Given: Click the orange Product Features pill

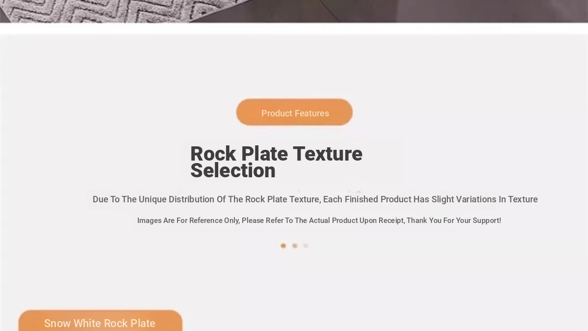Looking at the screenshot, I should click(x=294, y=112).
